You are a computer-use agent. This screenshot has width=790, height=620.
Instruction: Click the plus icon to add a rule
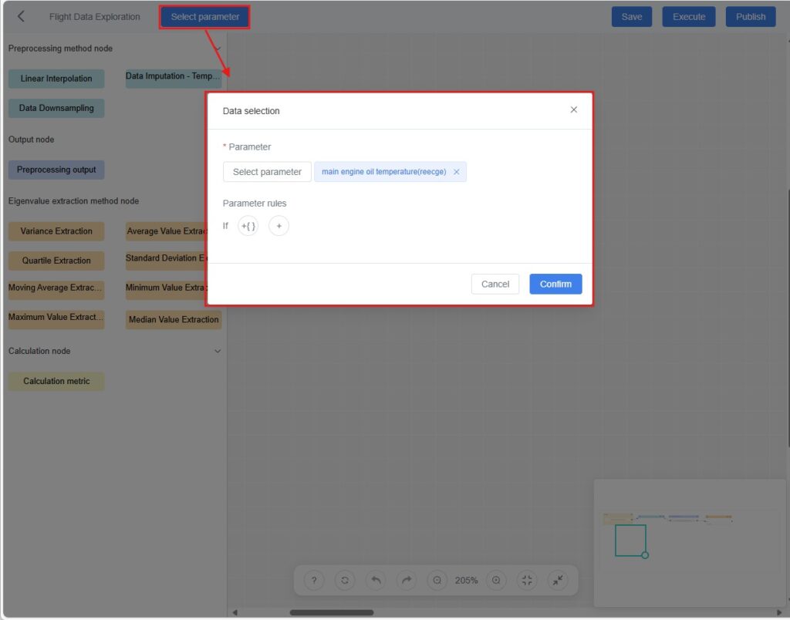click(x=279, y=226)
